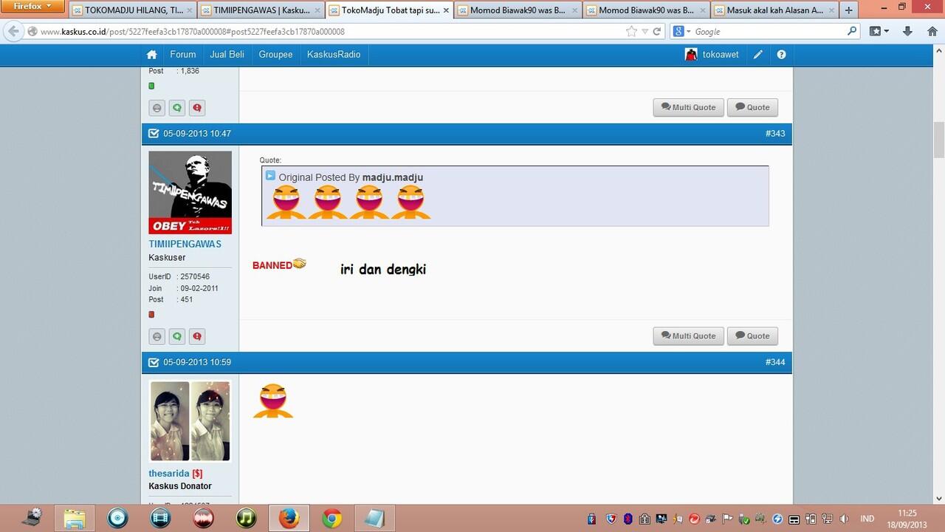Image resolution: width=945 pixels, height=532 pixels.
Task: Focus the Google search input field
Action: tap(768, 32)
